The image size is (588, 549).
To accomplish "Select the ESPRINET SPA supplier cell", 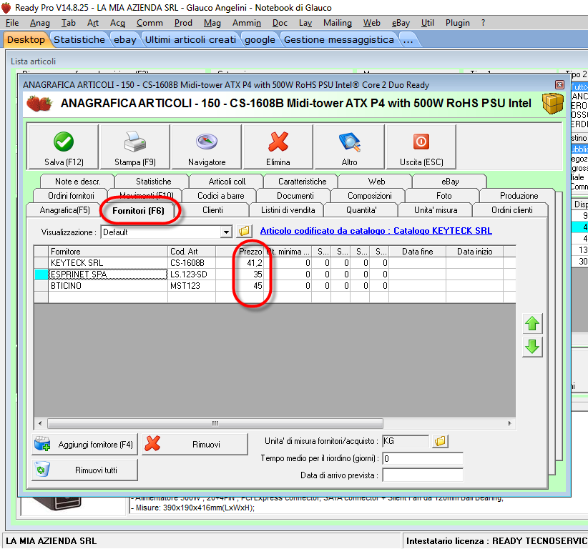I will [108, 274].
